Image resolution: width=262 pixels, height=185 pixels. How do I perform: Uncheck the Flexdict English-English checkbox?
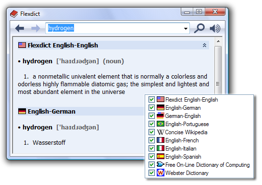click(151, 99)
